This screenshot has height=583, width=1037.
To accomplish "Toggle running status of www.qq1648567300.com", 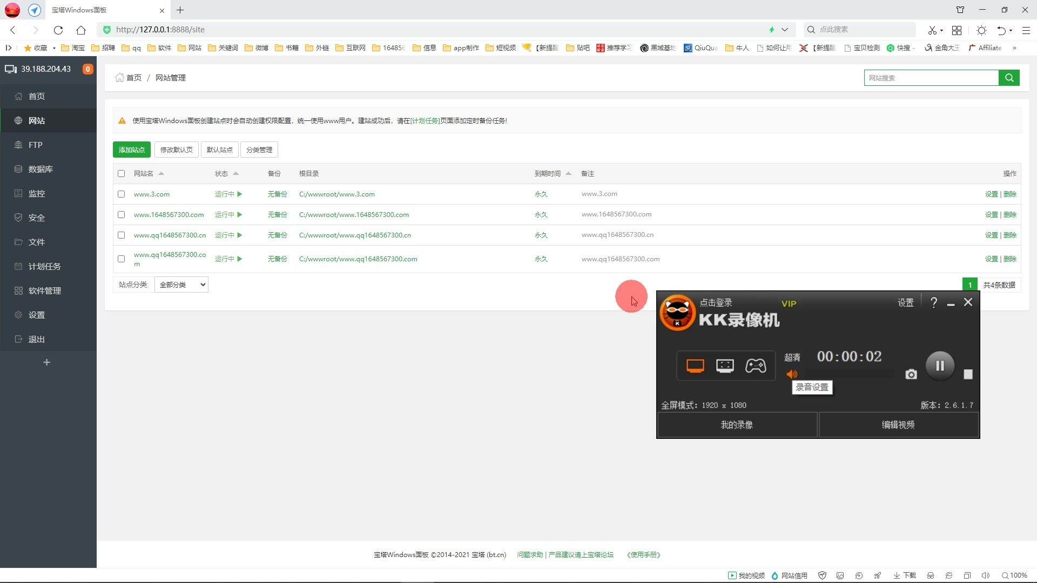I will (x=228, y=259).
